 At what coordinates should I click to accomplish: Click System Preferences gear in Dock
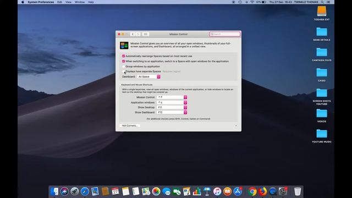pos(283,191)
